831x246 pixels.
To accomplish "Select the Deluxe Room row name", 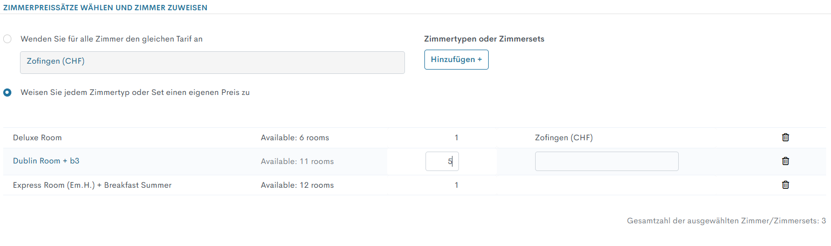I will [x=37, y=138].
